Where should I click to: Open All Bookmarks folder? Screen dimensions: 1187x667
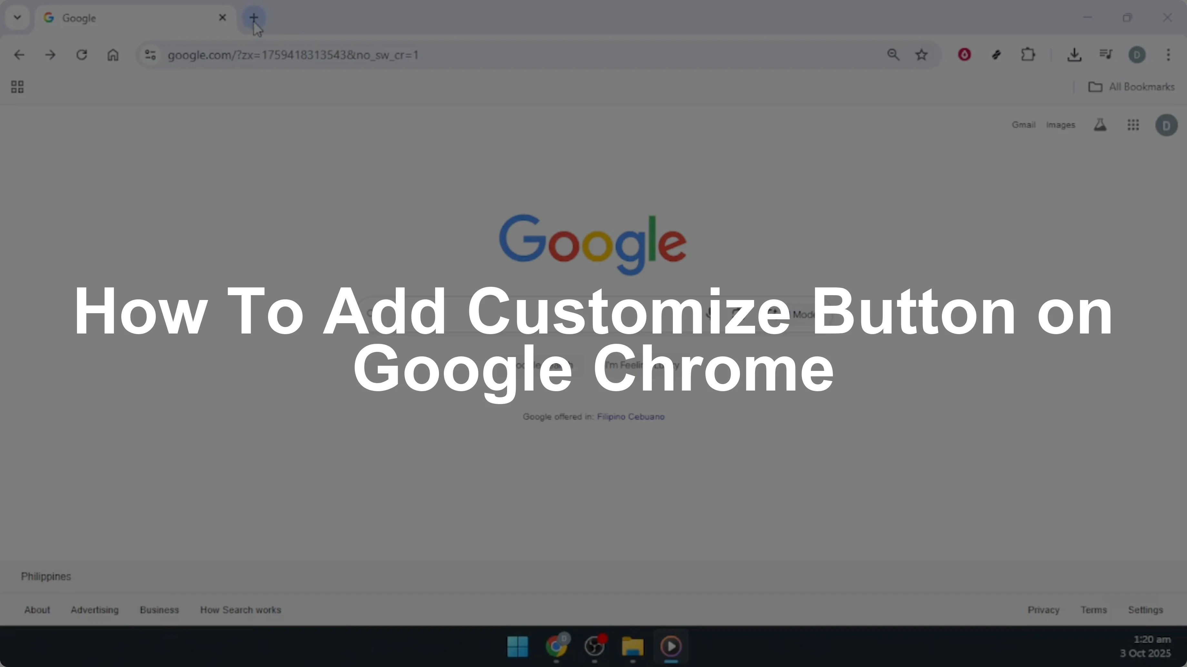[1132, 87]
